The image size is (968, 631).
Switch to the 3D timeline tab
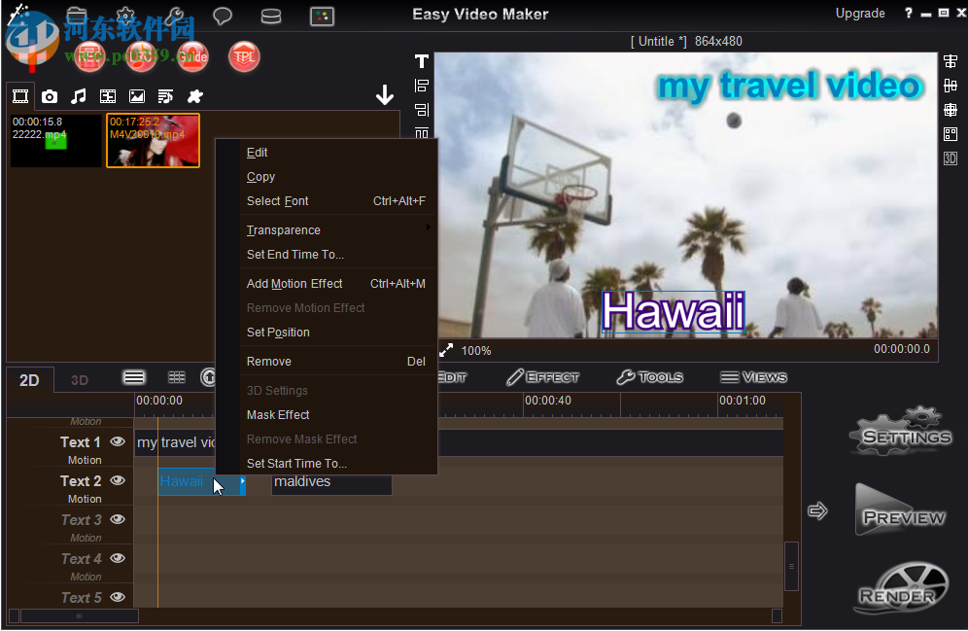click(79, 379)
